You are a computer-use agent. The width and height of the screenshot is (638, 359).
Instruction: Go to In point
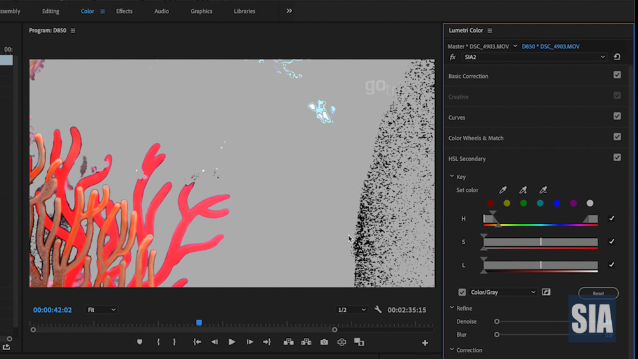coord(197,342)
